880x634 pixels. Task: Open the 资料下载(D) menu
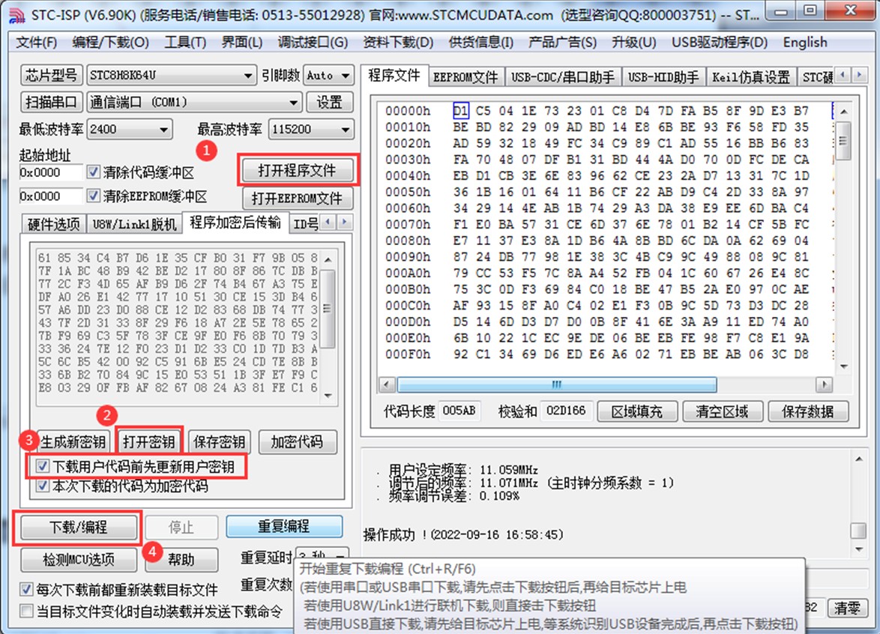pos(398,42)
